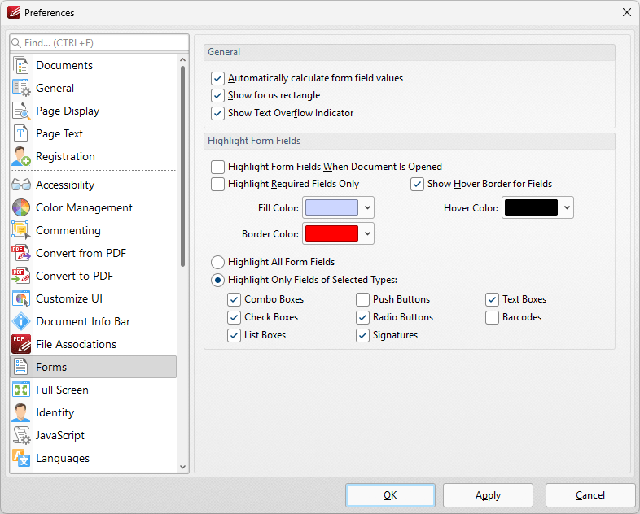Viewport: 640px width, 514px height.
Task: Click the Color Management wheel icon
Action: [21, 207]
